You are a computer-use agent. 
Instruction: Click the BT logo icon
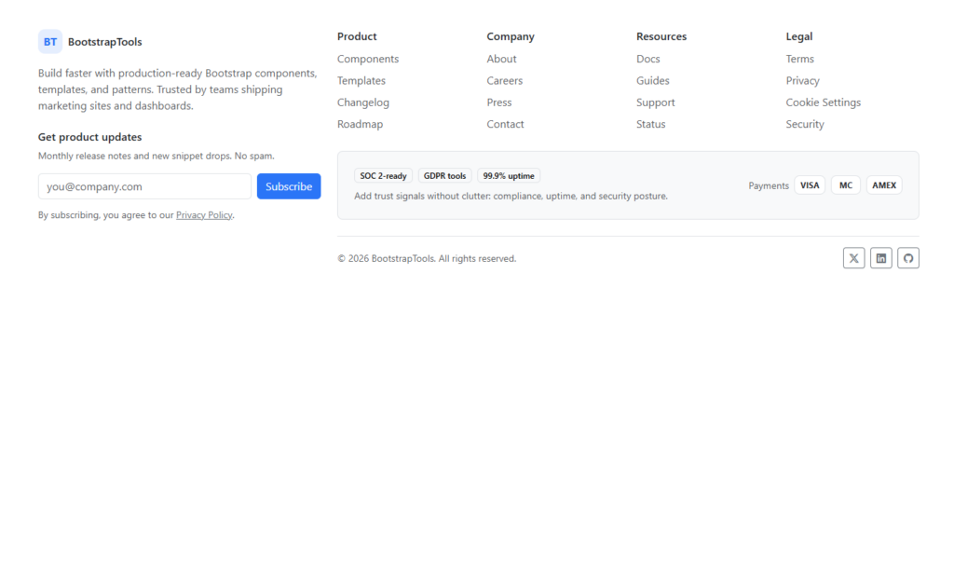tap(50, 42)
